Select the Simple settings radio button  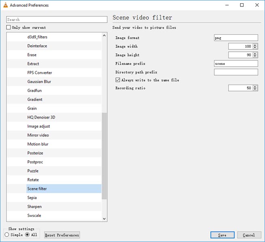(7, 235)
